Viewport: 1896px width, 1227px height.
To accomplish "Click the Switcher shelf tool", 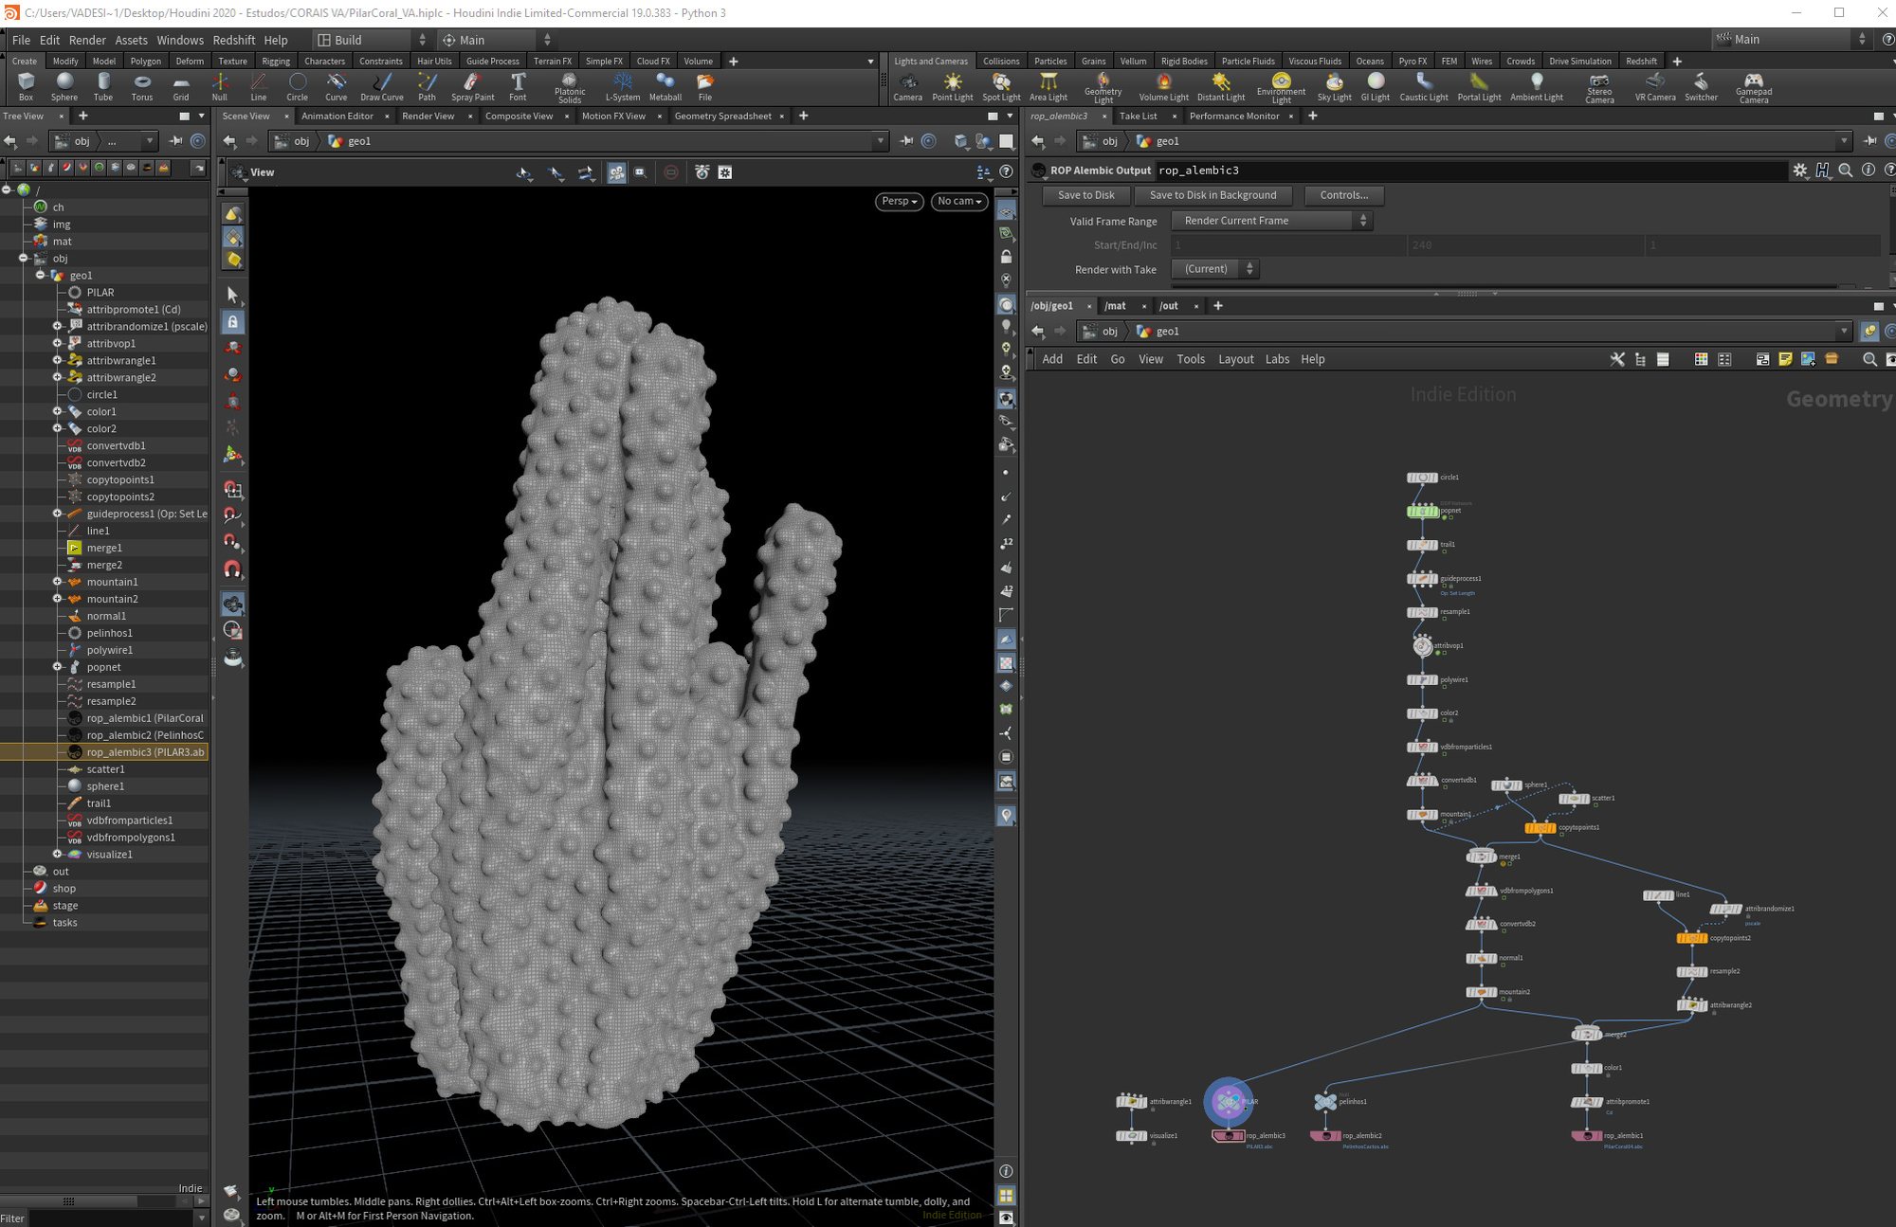I will [1701, 86].
